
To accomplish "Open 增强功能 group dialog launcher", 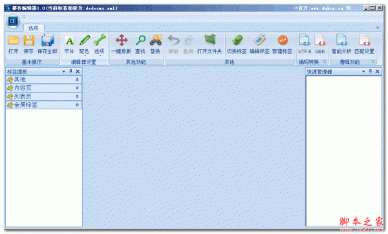I will point(373,62).
